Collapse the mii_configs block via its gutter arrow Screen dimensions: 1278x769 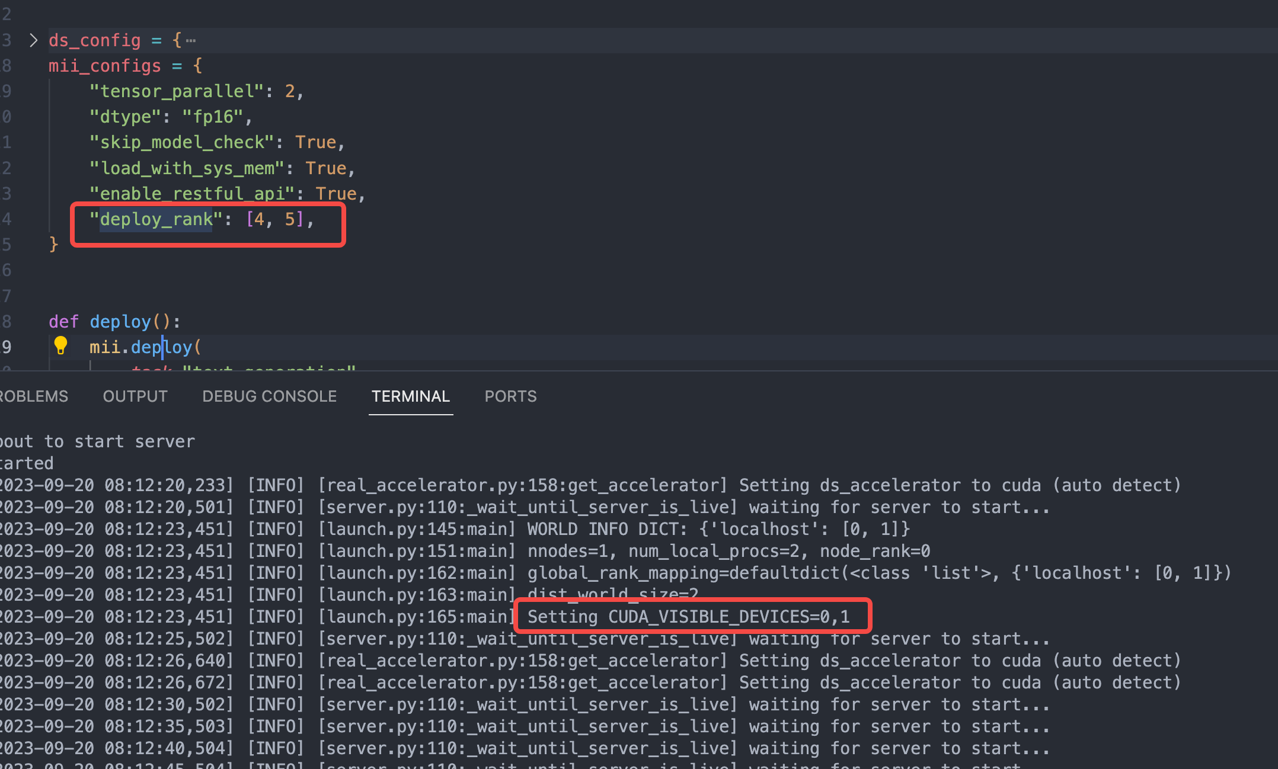point(34,65)
